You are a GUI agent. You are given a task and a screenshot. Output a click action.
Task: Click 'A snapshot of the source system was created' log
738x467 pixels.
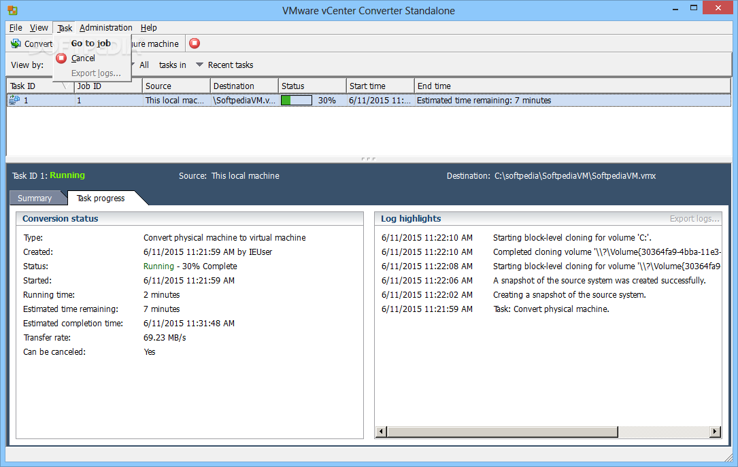pyautogui.click(x=600, y=280)
